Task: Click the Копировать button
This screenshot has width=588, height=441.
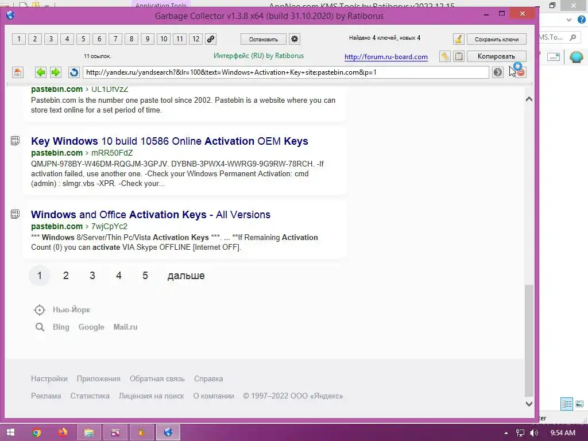Action: 497,56
